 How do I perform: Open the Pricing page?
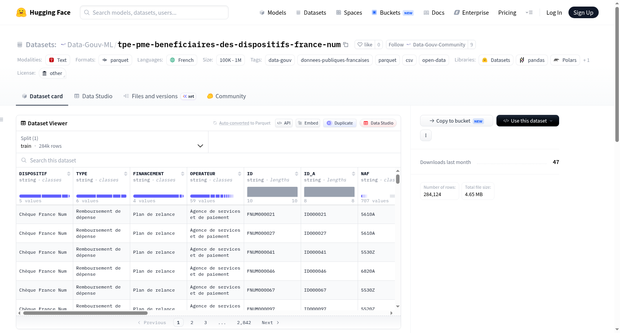(x=507, y=13)
